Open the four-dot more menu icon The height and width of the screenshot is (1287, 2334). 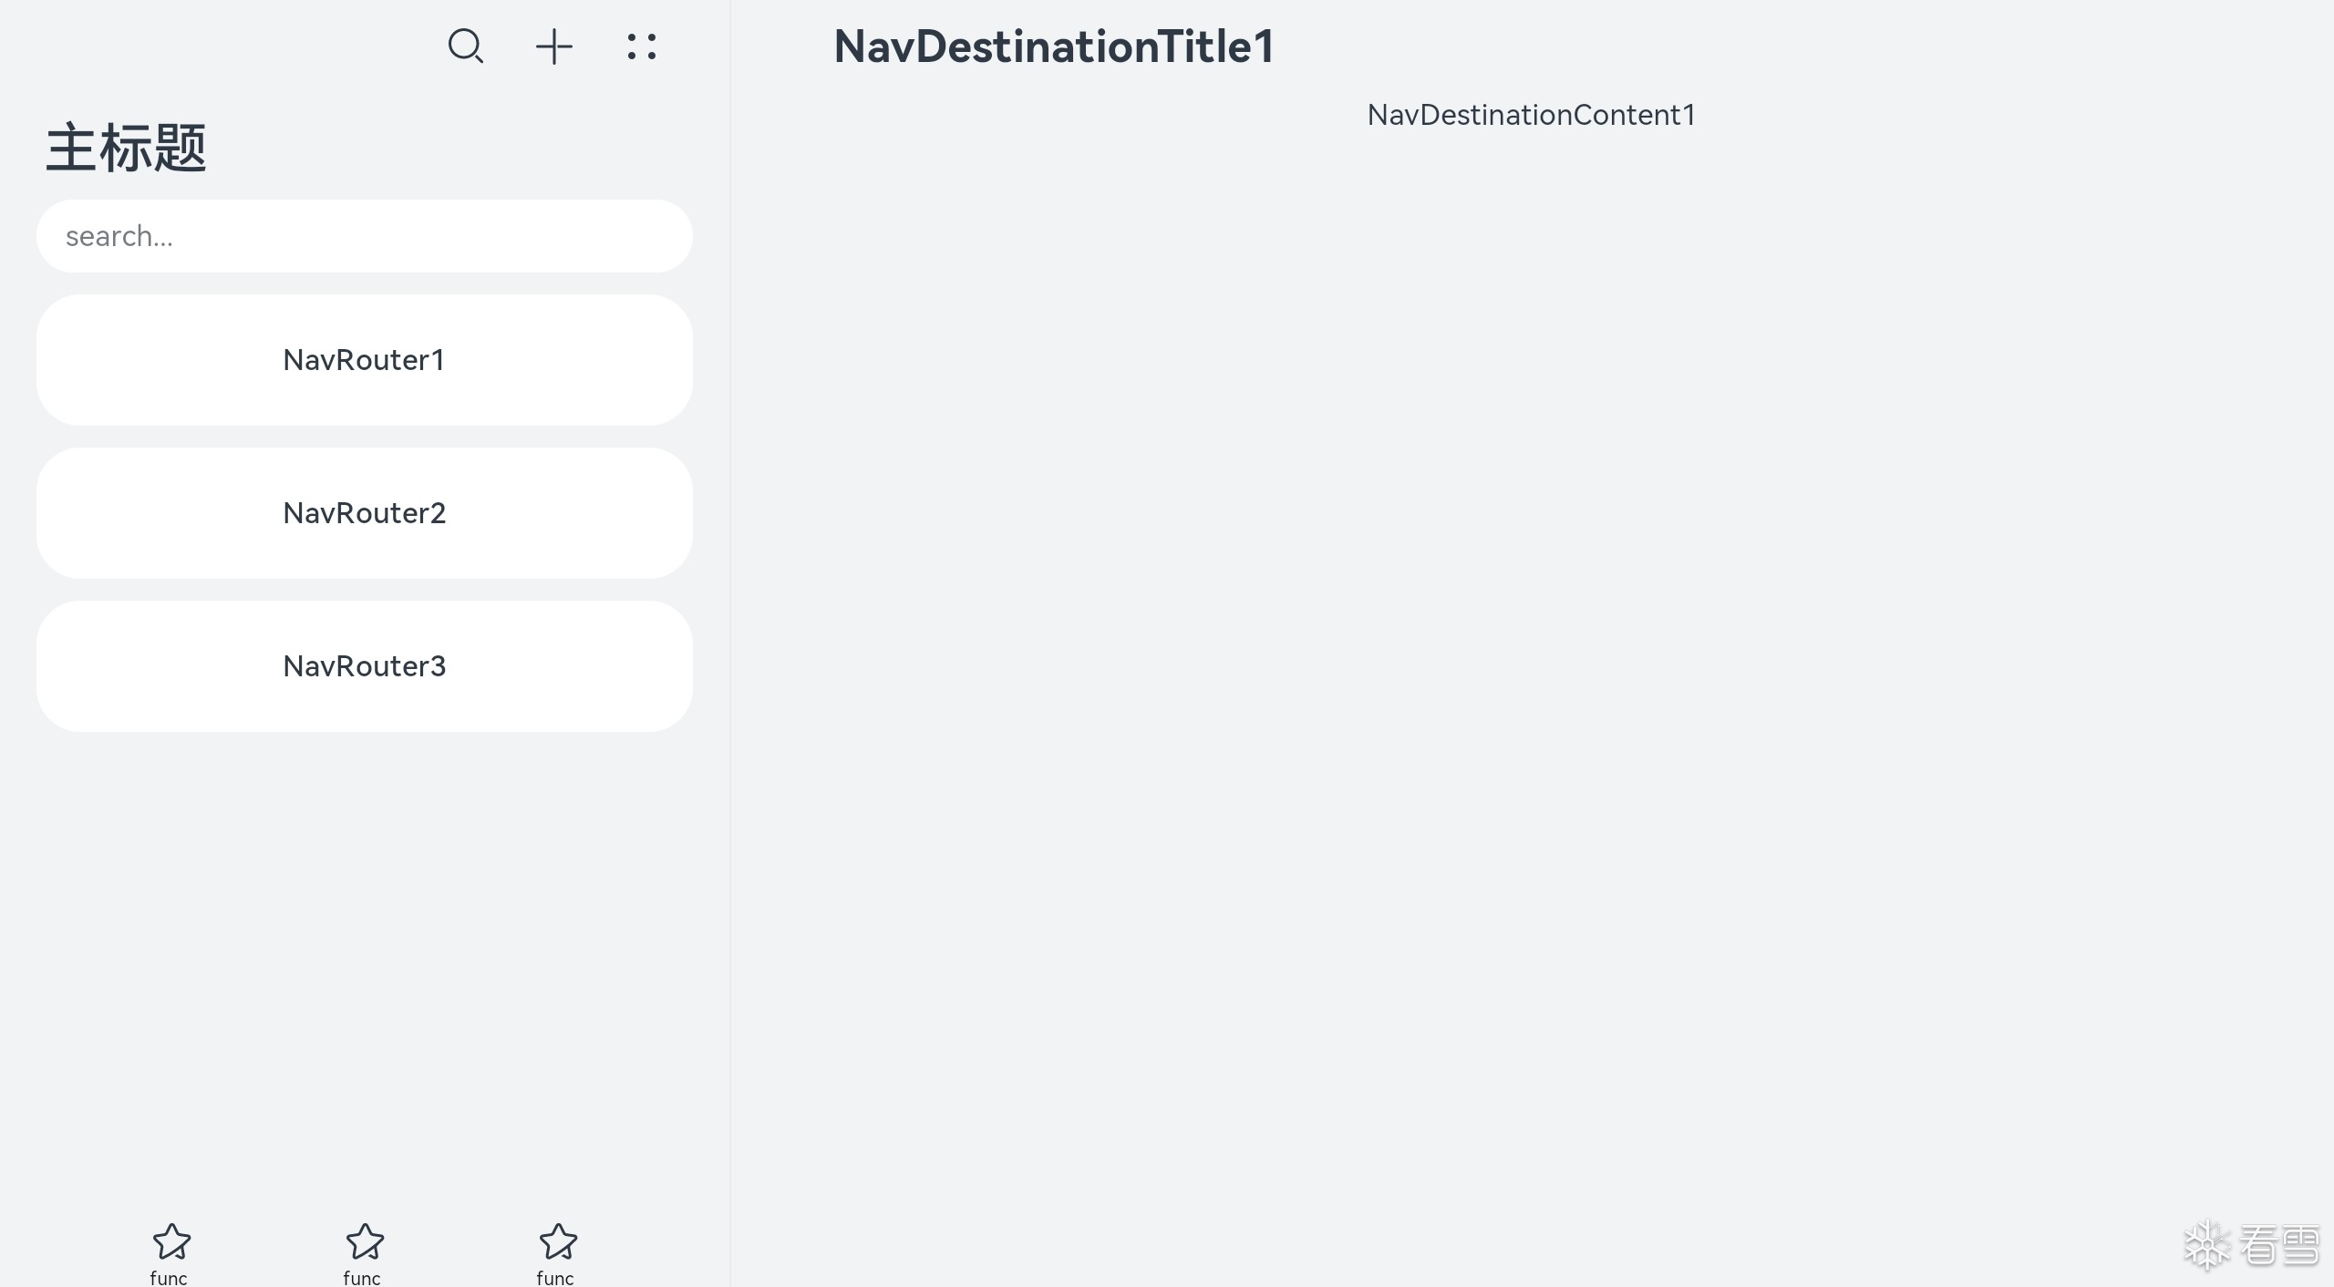click(x=642, y=46)
